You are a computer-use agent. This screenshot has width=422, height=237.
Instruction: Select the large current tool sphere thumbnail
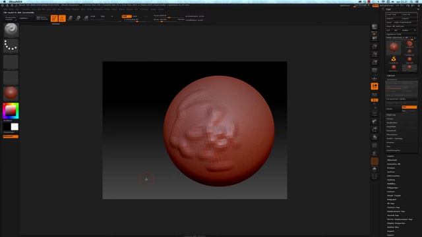(394, 47)
